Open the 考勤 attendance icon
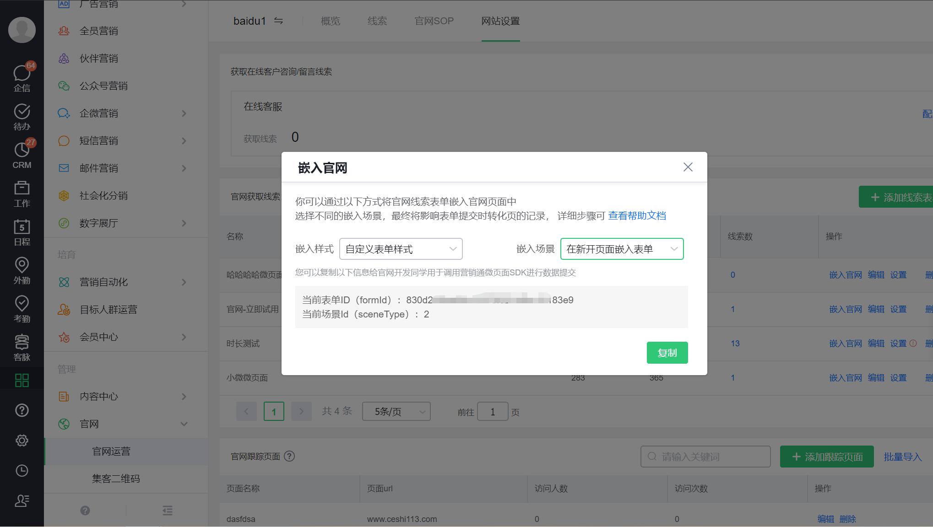The image size is (933, 527). click(x=22, y=307)
